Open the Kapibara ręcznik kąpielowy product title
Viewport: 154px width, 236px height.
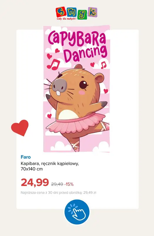50,163
